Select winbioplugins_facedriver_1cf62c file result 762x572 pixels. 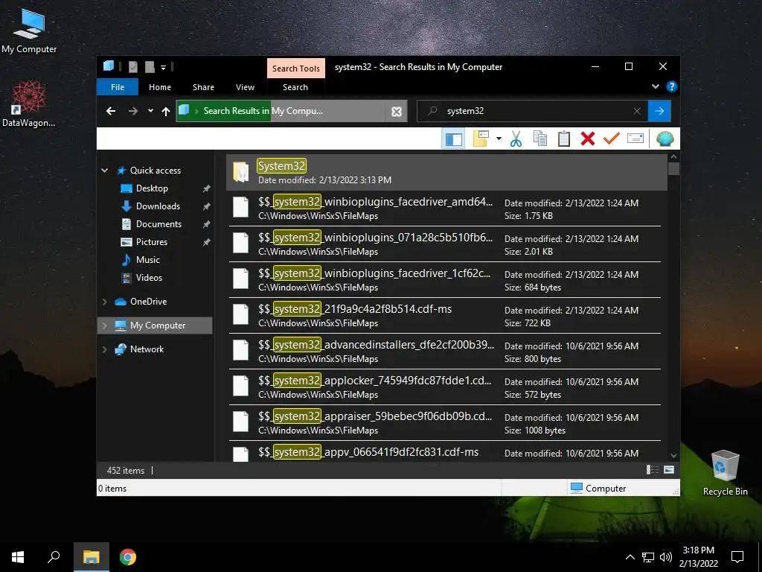click(x=445, y=280)
